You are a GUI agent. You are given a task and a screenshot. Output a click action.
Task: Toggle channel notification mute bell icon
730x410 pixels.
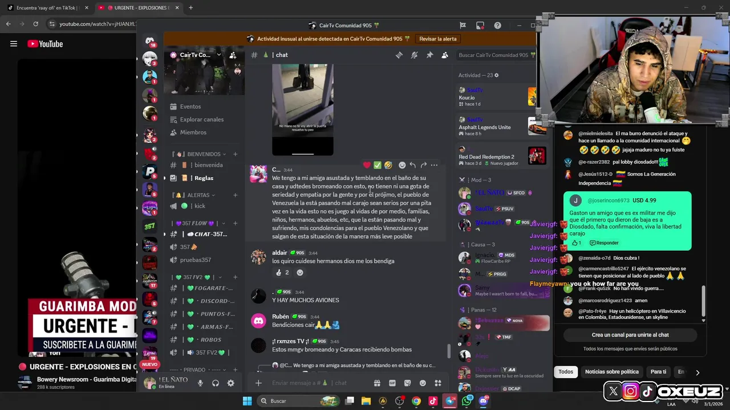[x=415, y=55]
